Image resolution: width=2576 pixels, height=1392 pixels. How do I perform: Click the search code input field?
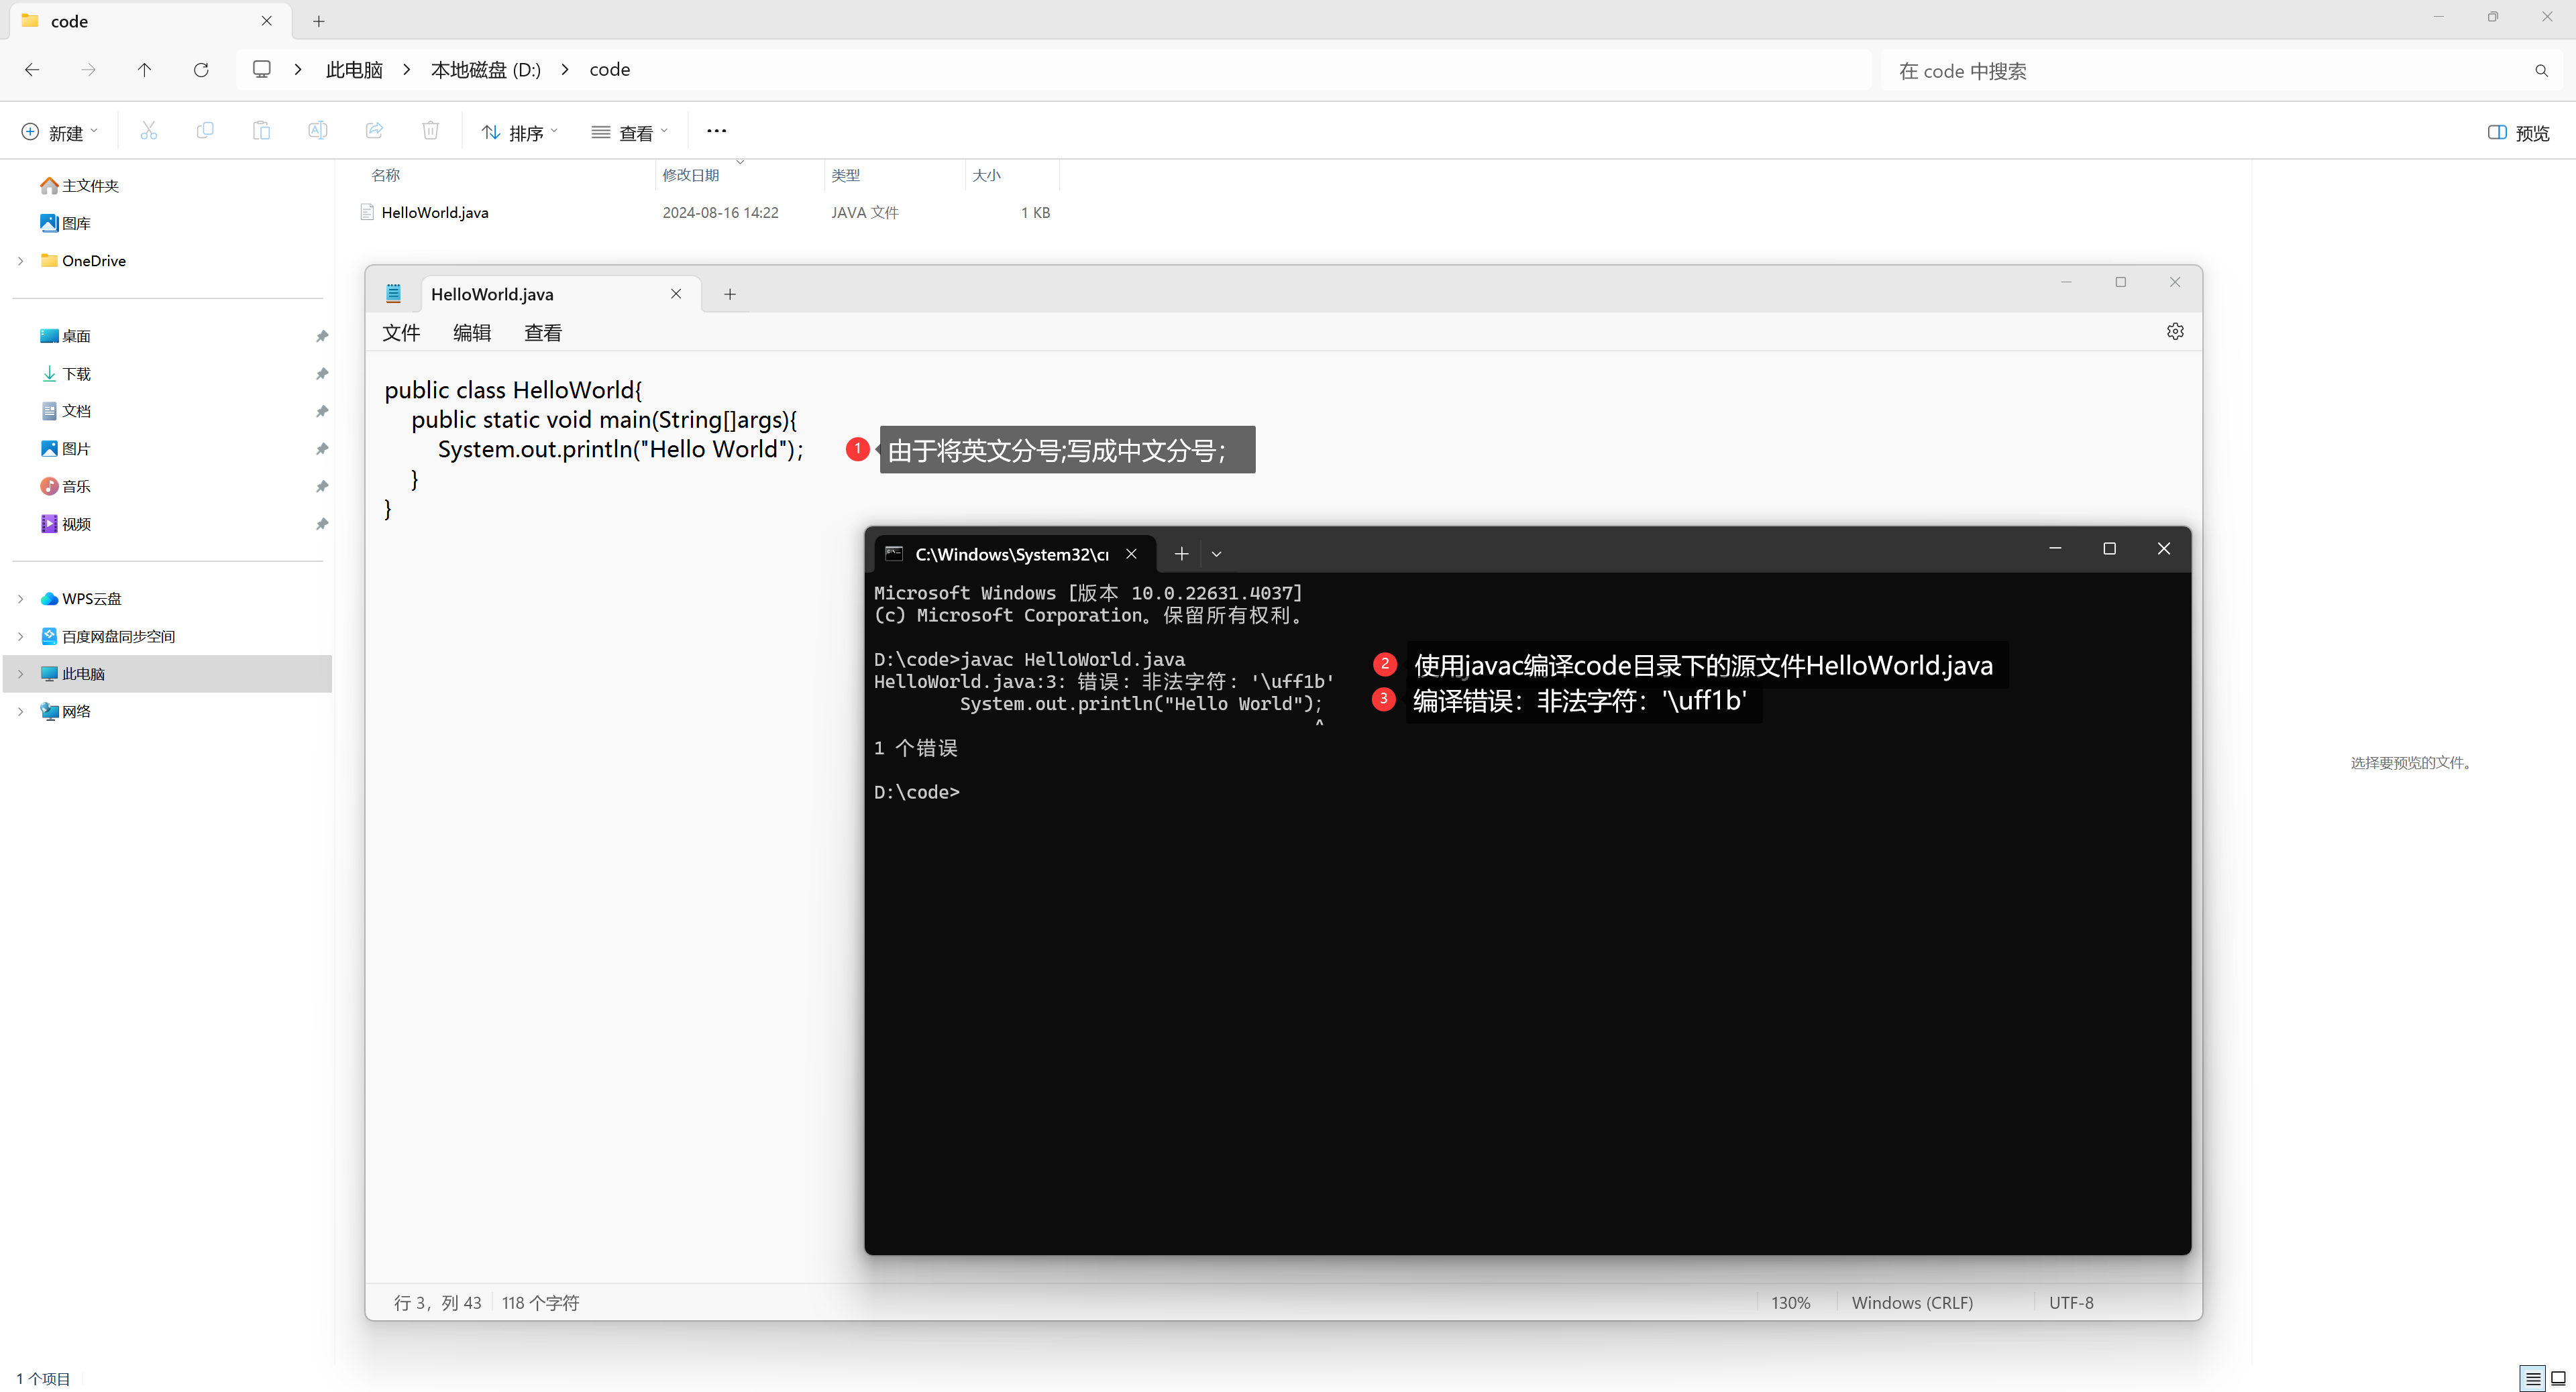[2200, 71]
